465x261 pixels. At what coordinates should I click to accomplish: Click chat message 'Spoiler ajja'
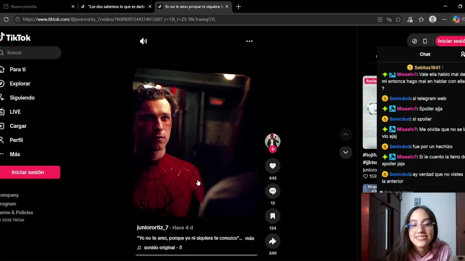[431, 109]
